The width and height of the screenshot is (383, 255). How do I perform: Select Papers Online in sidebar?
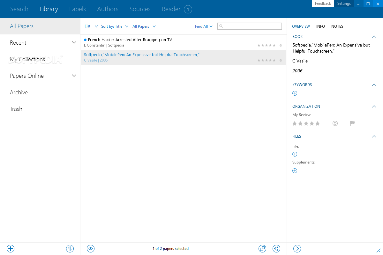(40, 76)
